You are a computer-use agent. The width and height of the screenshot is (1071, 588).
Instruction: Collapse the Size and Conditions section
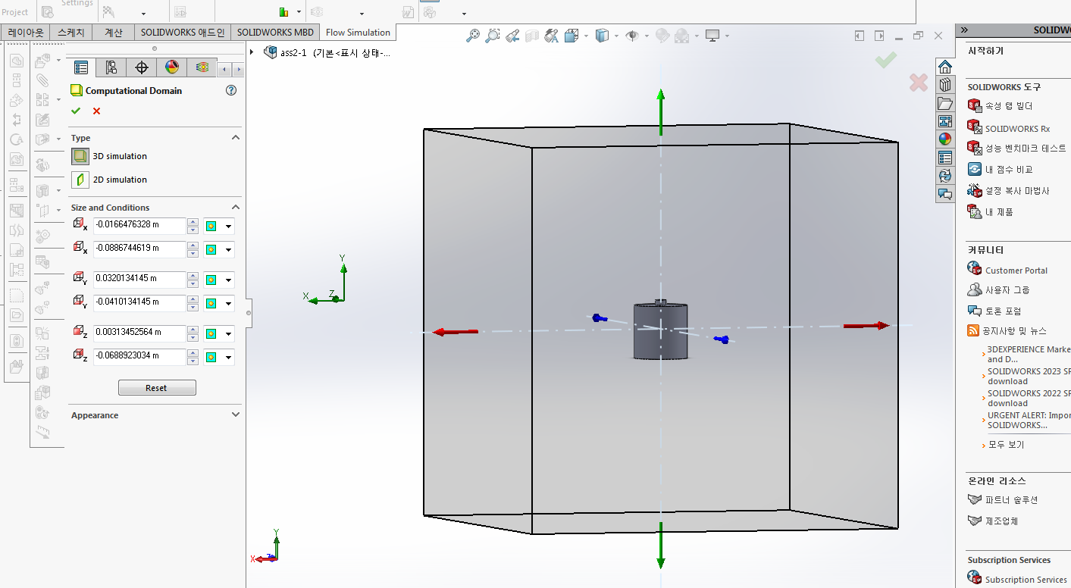235,208
